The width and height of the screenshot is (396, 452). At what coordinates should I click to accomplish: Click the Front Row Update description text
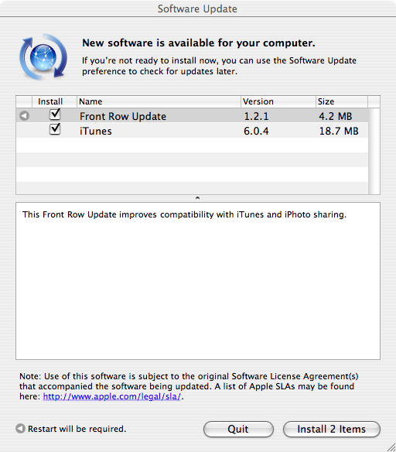(x=184, y=214)
